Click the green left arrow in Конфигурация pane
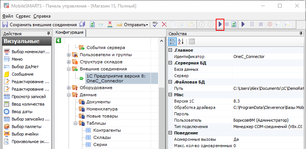This screenshot has height=149, width=306. coord(58,40)
